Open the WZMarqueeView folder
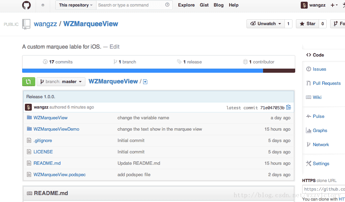The image size is (345, 202). coord(50,118)
